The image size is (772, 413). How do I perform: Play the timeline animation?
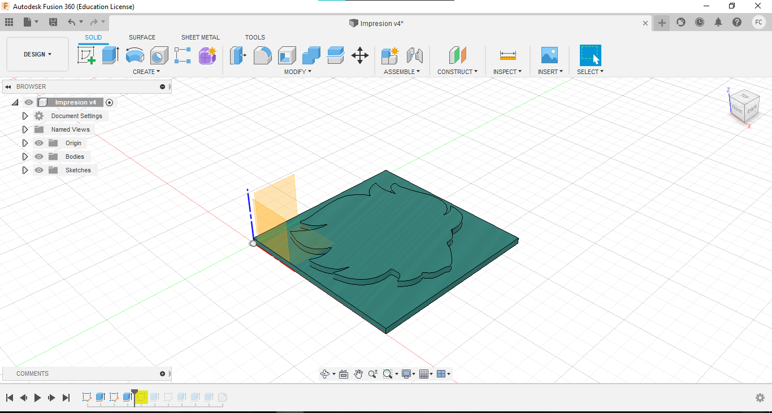point(38,398)
